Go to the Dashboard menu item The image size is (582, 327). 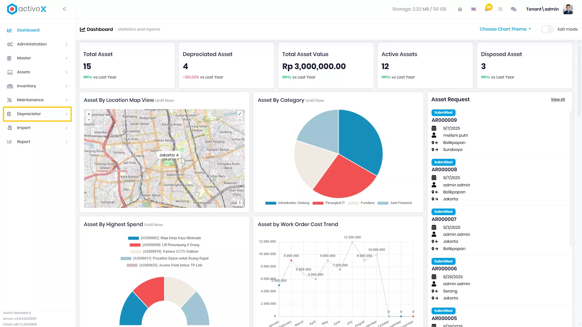pyautogui.click(x=37, y=30)
